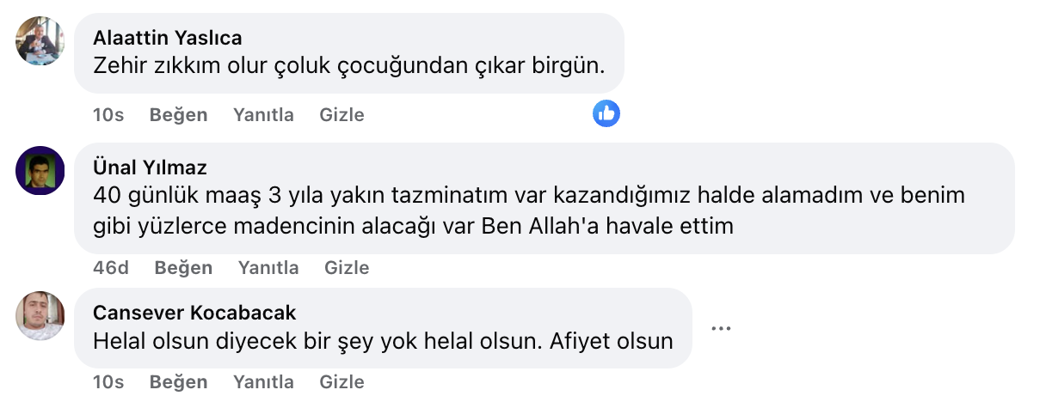Like Ünal Yılmaz's comment with Beğen
This screenshot has width=1046, height=402.
point(183,268)
